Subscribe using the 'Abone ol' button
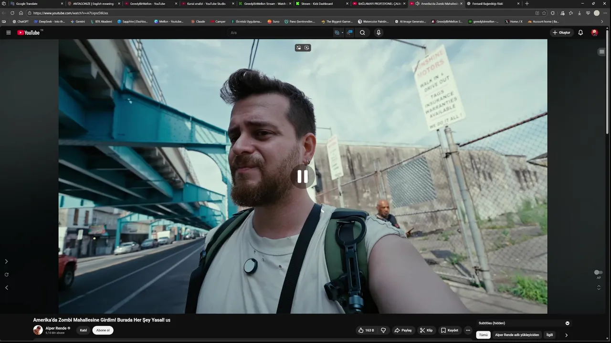 [103, 330]
